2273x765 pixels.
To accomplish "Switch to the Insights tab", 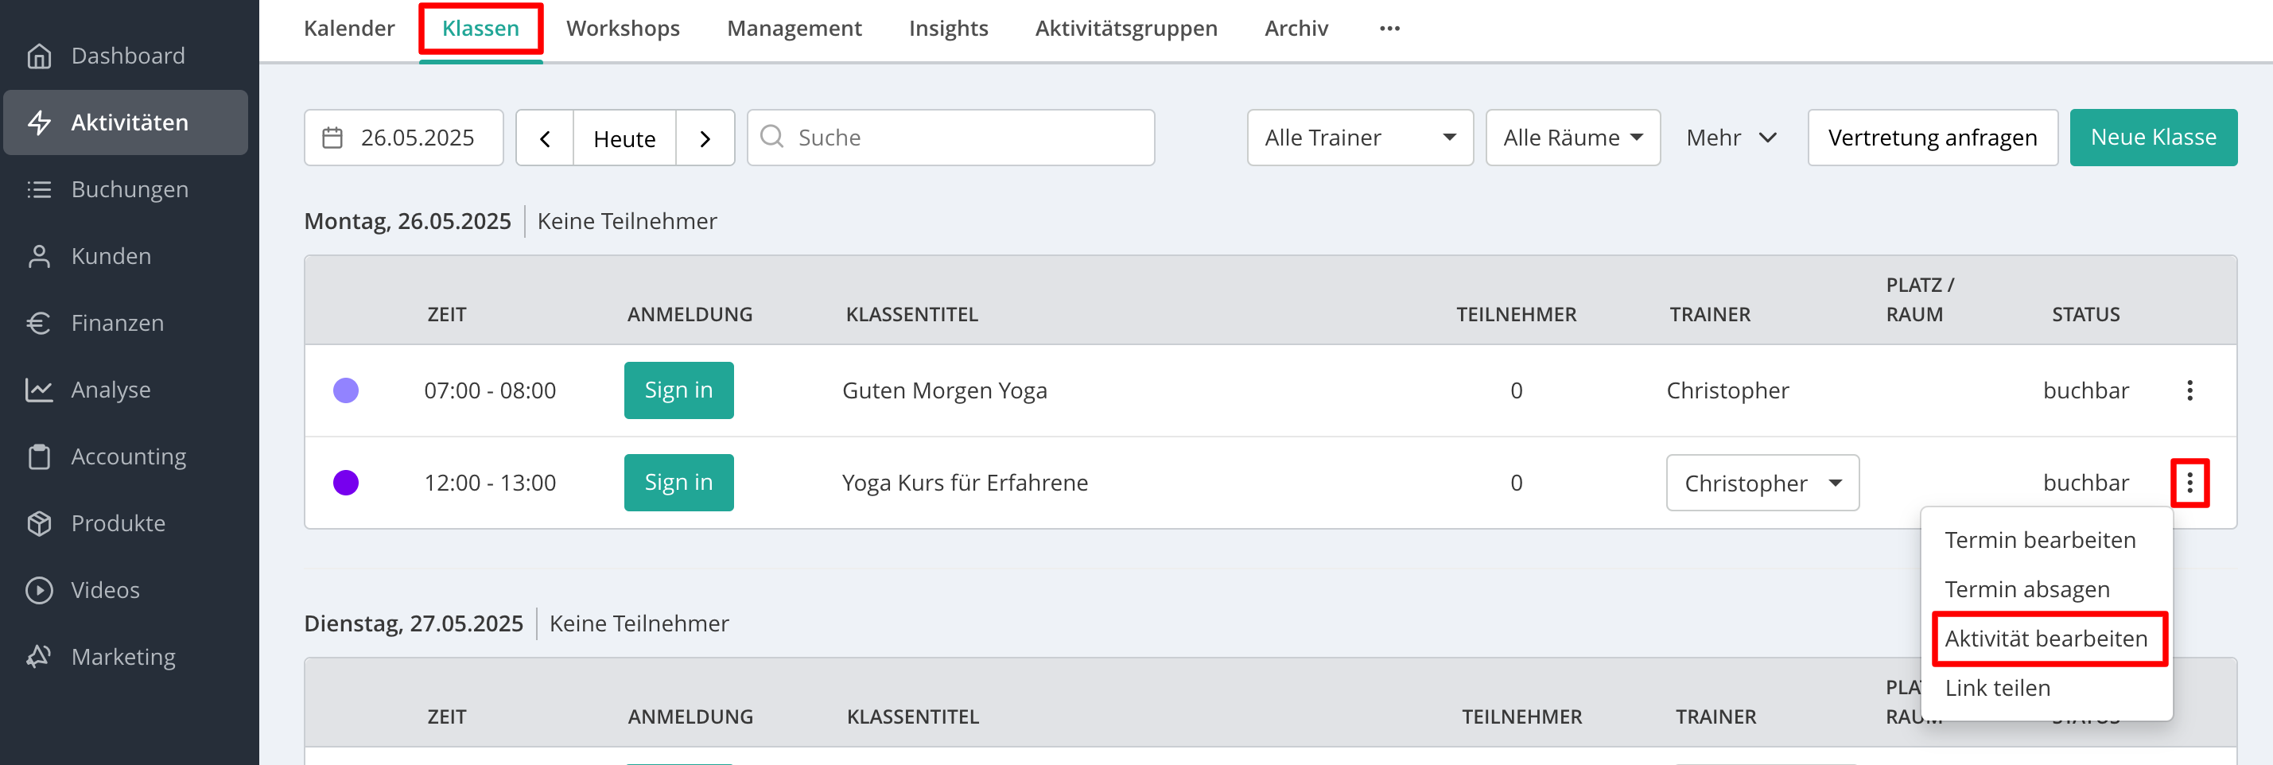I will tap(948, 29).
